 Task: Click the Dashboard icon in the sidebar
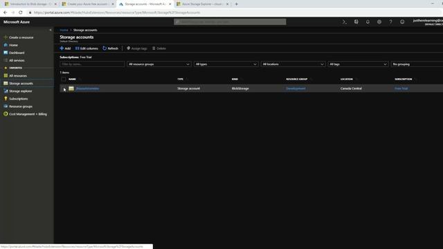6,53
